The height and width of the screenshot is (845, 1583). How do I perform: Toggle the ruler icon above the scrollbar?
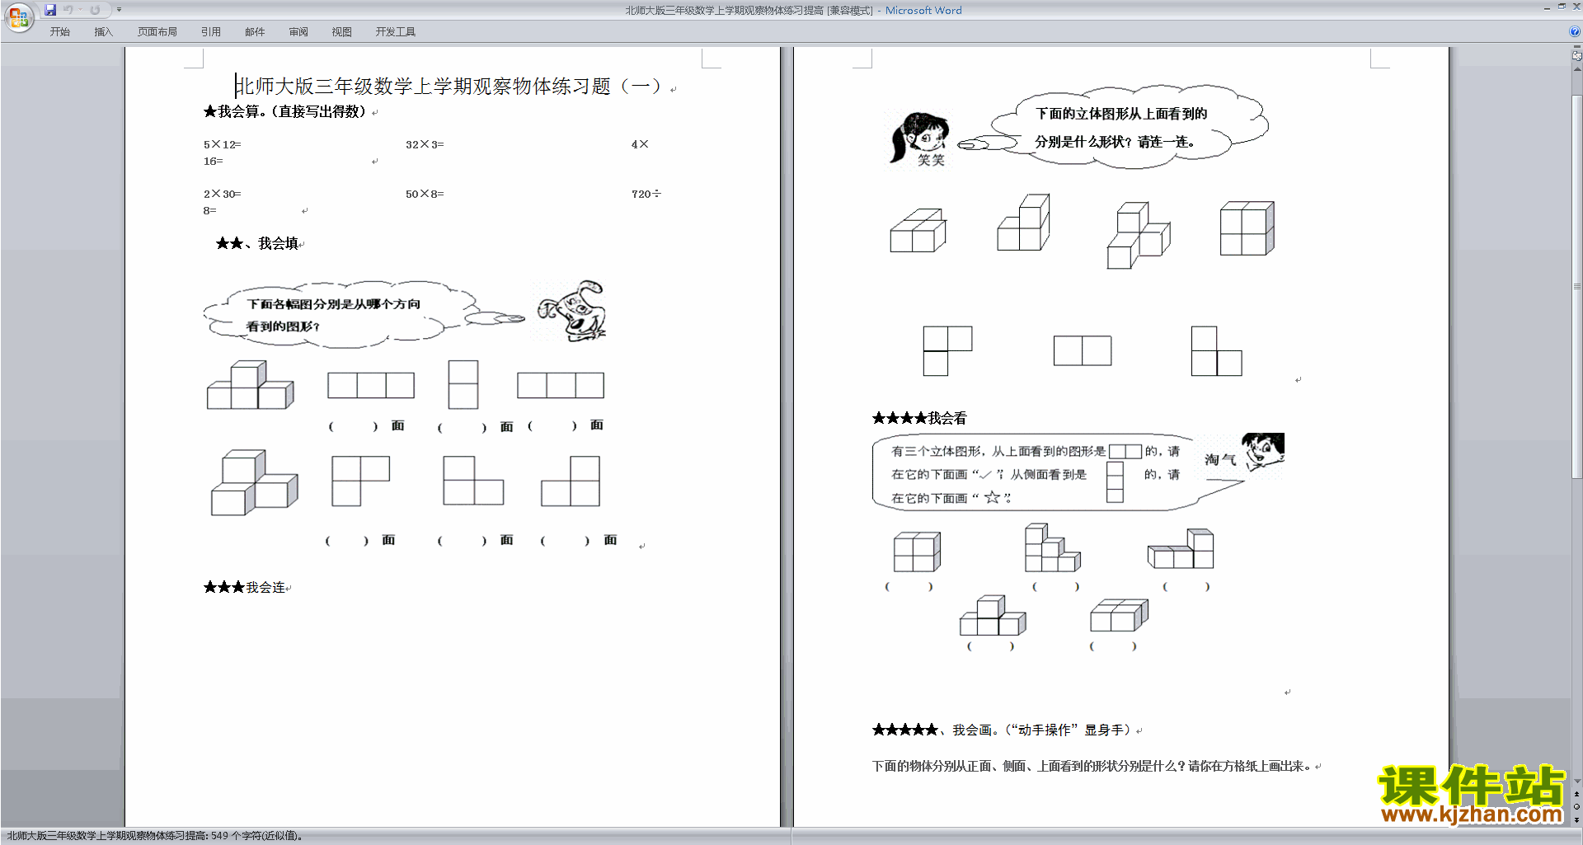pyautogui.click(x=1577, y=56)
